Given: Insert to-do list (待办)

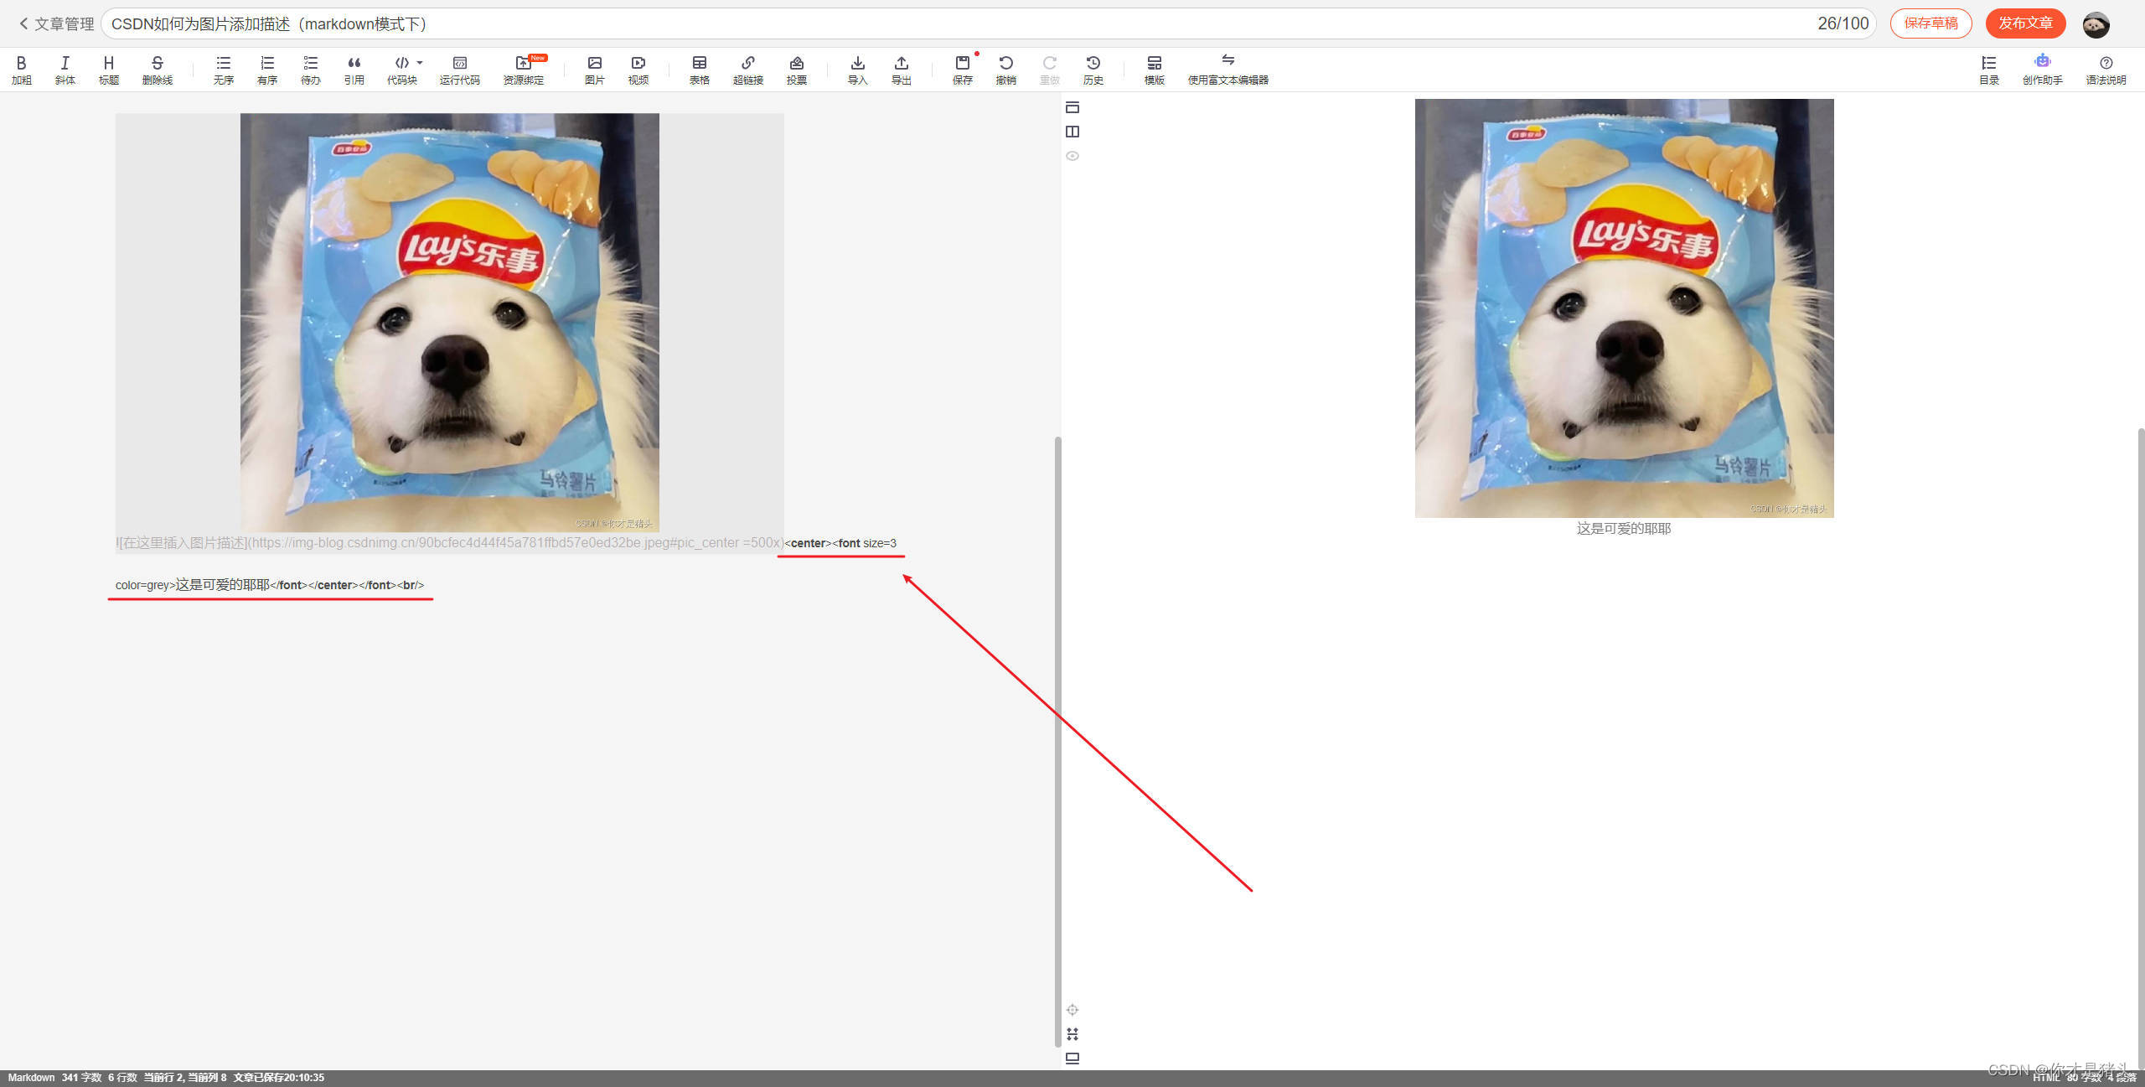Looking at the screenshot, I should 311,70.
